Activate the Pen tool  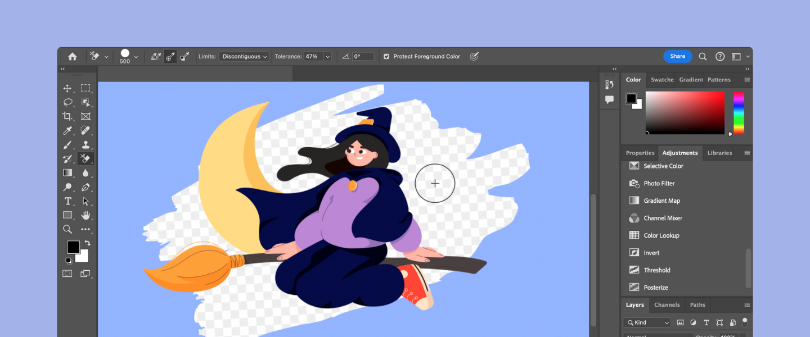85,187
